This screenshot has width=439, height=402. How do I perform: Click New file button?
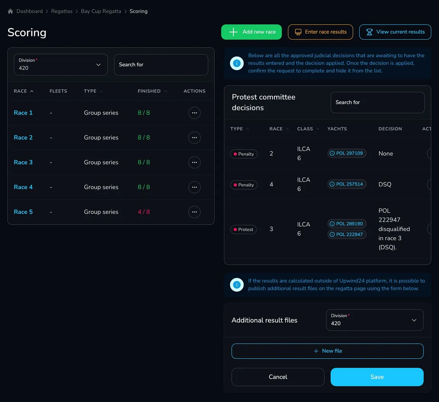coord(327,351)
